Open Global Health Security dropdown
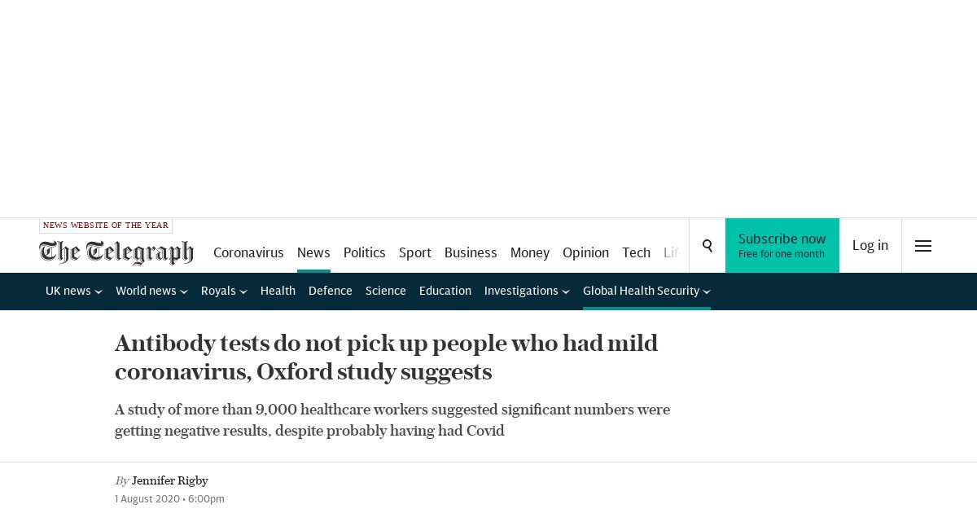 pyautogui.click(x=646, y=291)
